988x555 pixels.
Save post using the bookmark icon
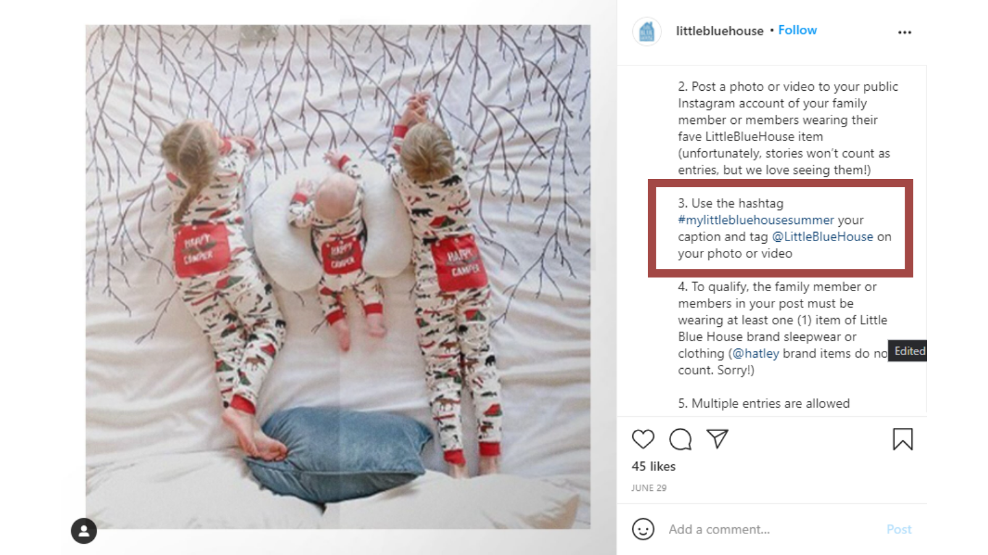(x=902, y=439)
